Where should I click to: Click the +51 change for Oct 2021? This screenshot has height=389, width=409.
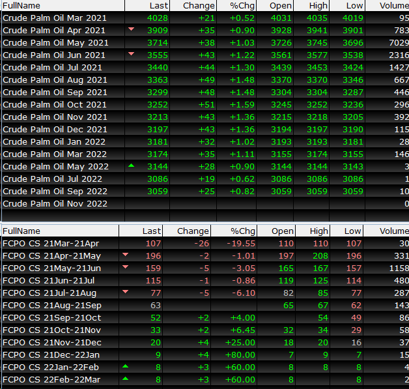tap(206, 105)
